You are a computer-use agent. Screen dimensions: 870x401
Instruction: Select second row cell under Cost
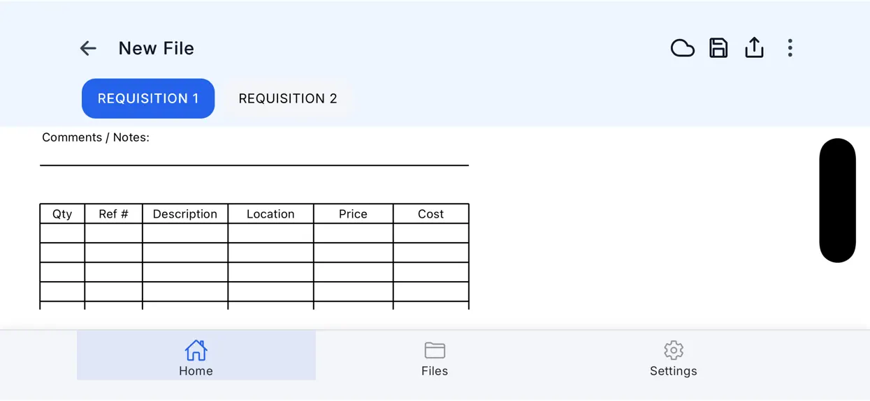431,252
